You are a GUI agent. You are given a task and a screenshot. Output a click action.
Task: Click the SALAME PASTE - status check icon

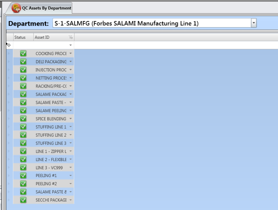[23, 102]
